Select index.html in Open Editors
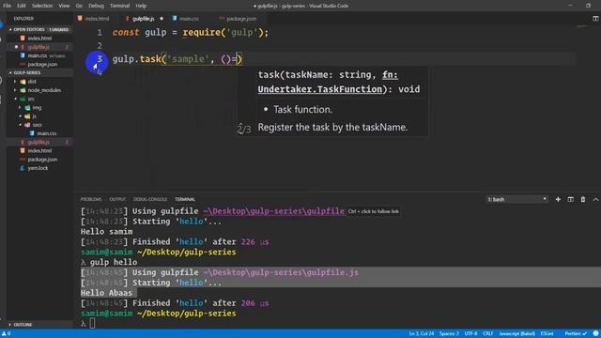 [x=39, y=38]
